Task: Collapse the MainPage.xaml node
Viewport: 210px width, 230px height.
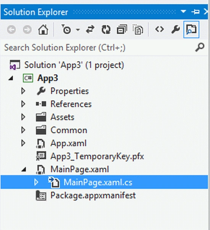Action: [24, 170]
